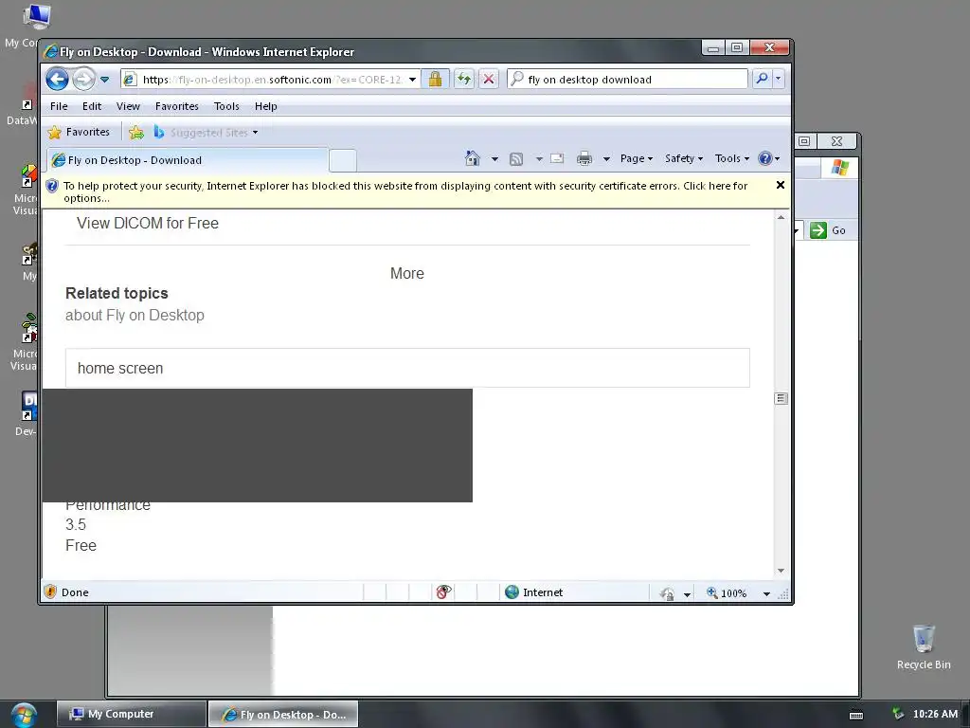This screenshot has height=728, width=970.
Task: Open the View menu
Action: pos(128,106)
